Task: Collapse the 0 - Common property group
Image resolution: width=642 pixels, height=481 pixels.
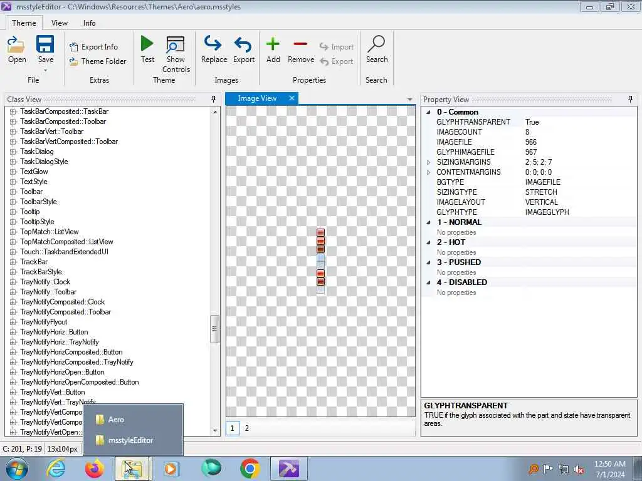Action: 428,112
